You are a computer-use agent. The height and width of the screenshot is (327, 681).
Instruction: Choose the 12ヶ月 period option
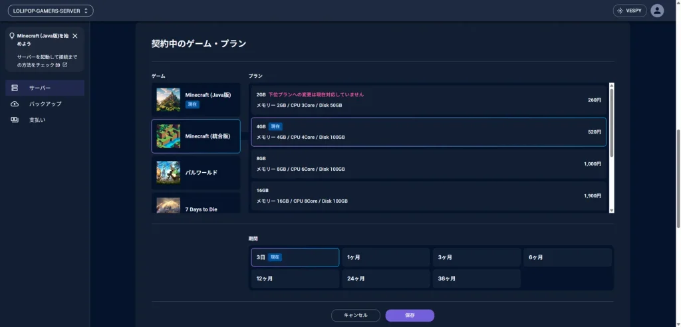click(295, 278)
